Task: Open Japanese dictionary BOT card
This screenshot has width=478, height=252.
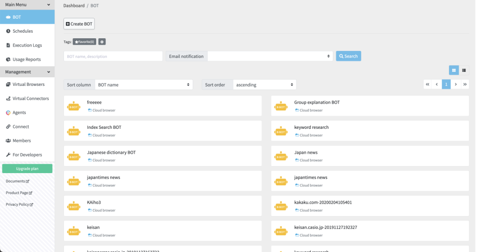Action: point(162,156)
